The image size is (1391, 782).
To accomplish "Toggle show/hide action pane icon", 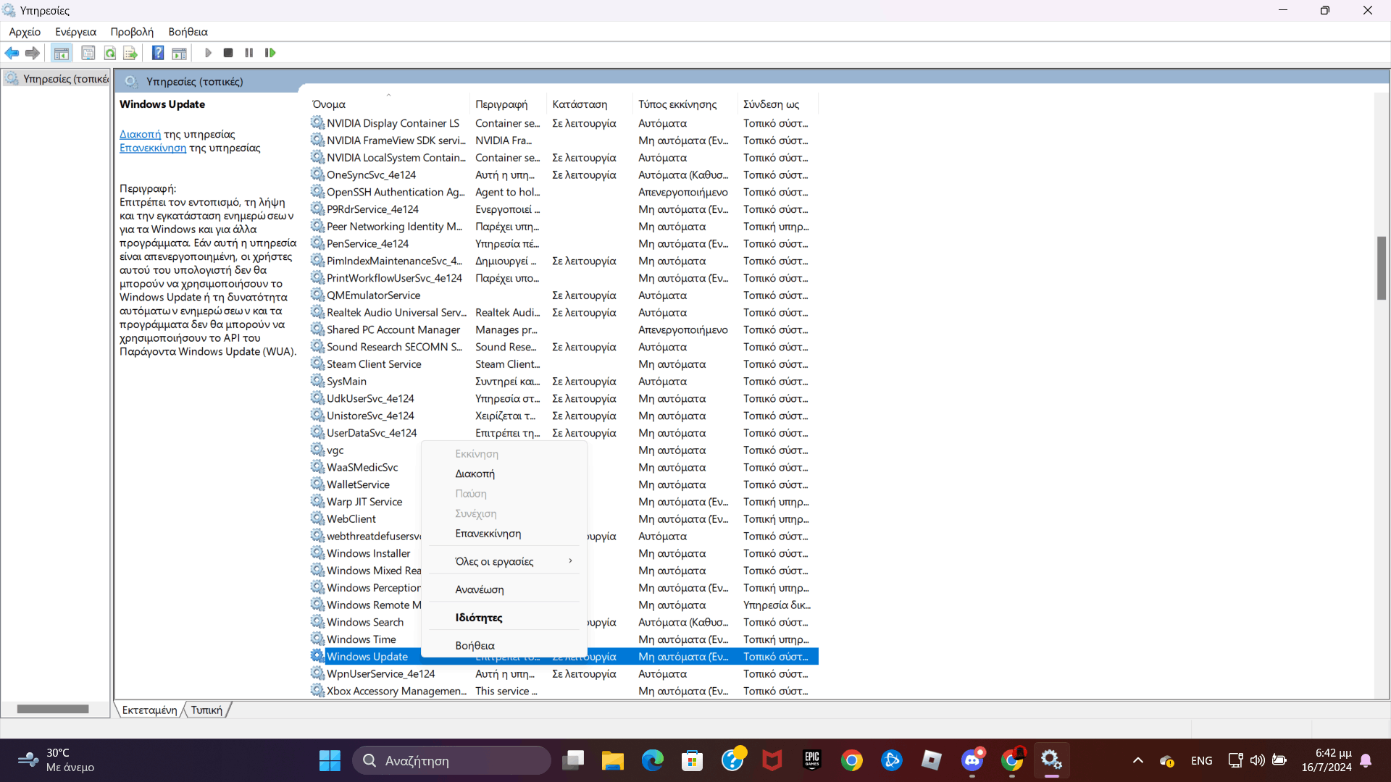I will click(179, 53).
